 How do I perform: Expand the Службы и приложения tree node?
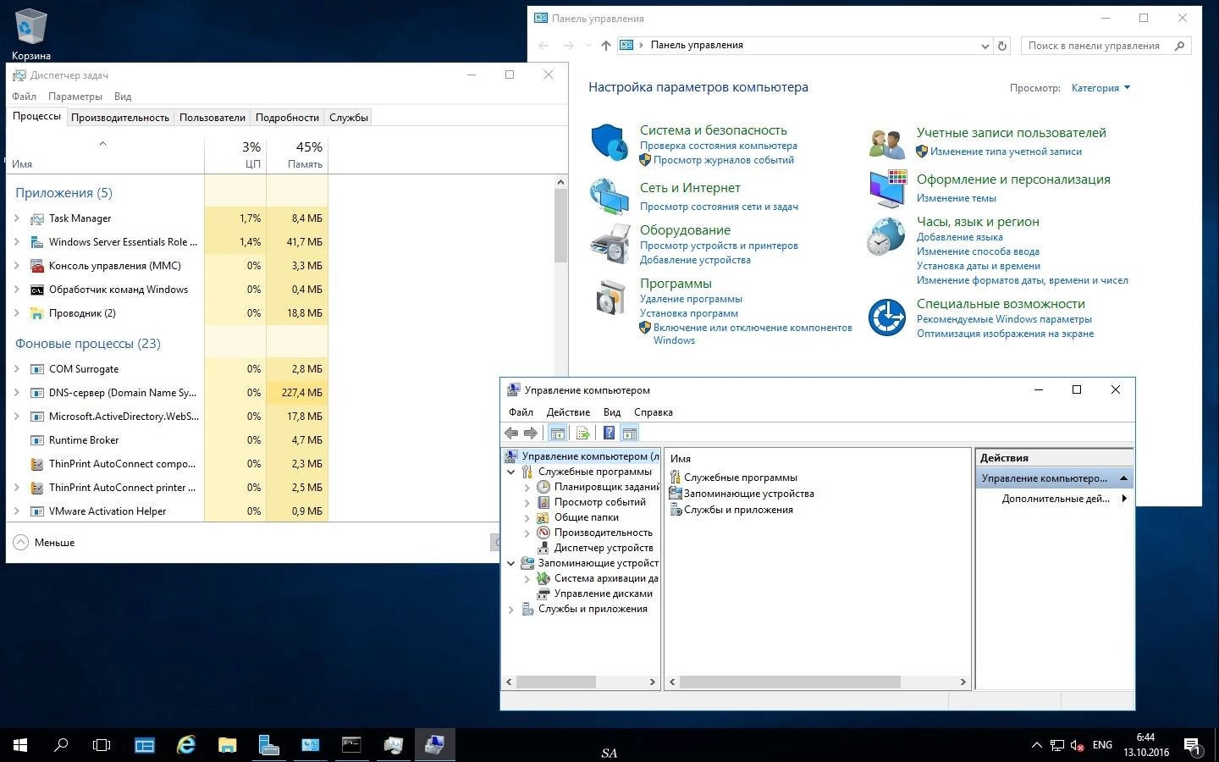pyautogui.click(x=510, y=609)
